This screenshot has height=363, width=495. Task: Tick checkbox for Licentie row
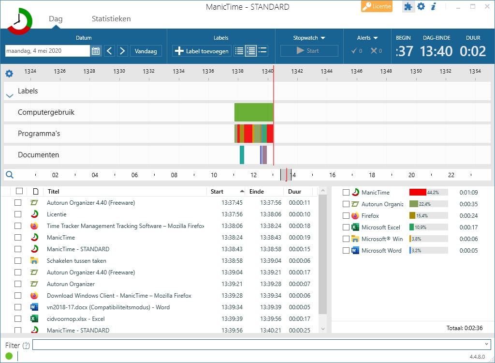click(18, 214)
